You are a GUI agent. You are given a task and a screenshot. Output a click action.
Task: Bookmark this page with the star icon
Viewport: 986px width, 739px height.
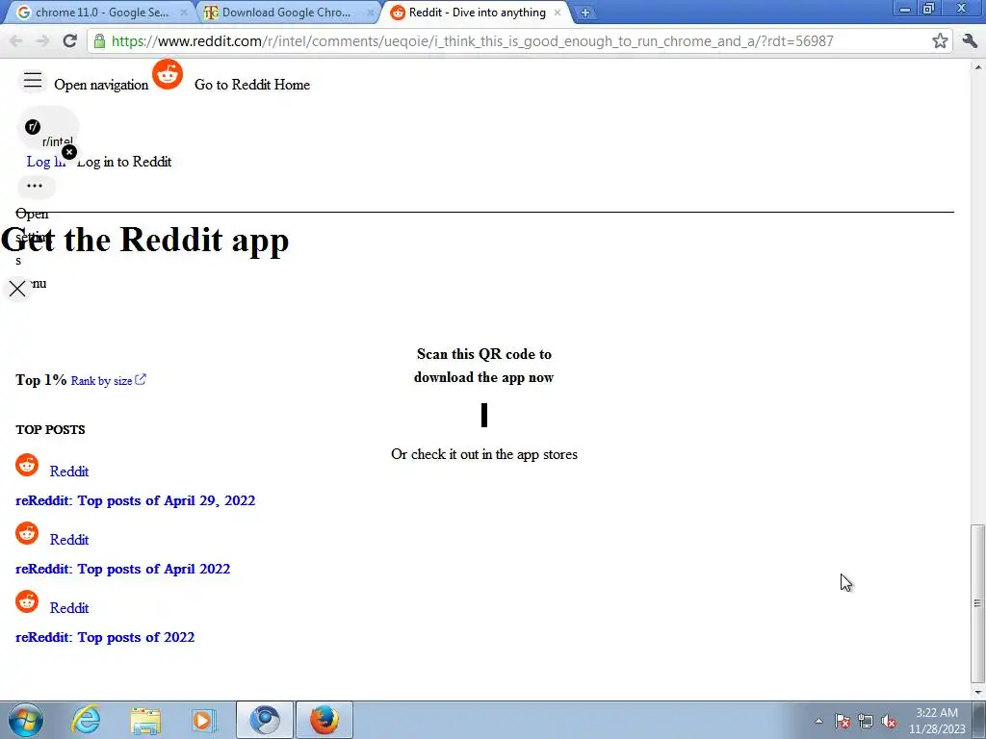click(x=940, y=40)
